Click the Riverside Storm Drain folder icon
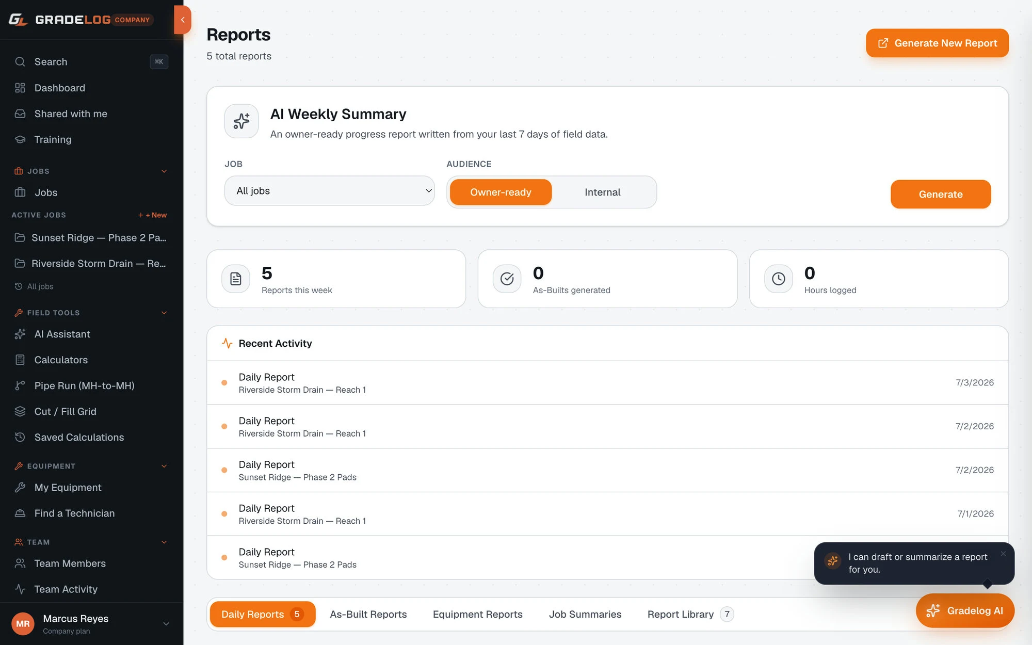 (20, 263)
